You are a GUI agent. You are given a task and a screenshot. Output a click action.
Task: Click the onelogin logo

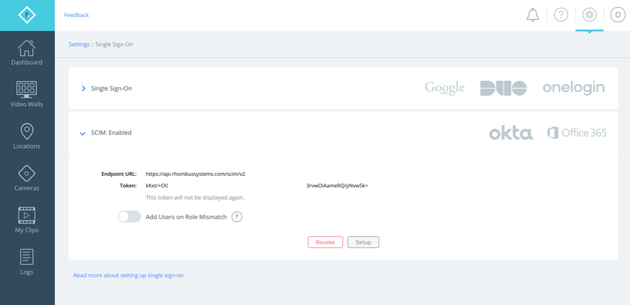[x=574, y=88]
